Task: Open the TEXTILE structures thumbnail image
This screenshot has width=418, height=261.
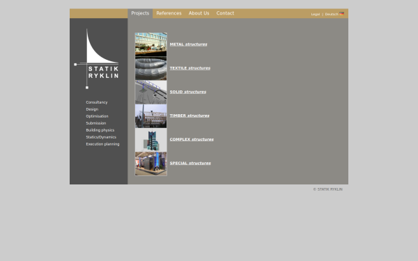Action: click(x=151, y=68)
